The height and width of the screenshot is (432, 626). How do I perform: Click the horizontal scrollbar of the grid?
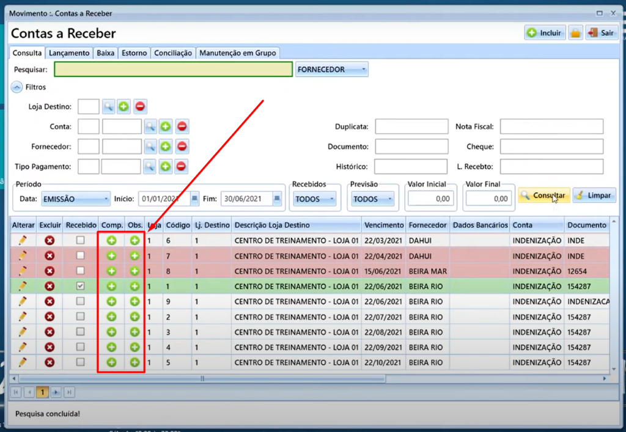click(x=202, y=378)
